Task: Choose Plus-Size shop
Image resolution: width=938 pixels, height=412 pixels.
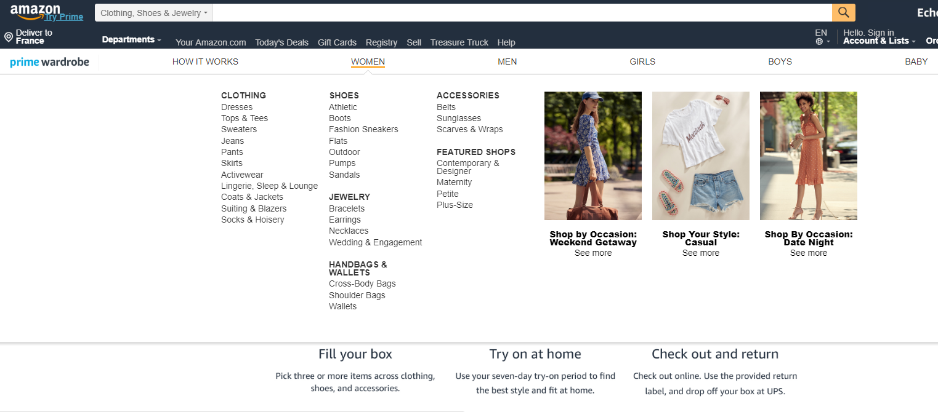Action: coord(455,205)
